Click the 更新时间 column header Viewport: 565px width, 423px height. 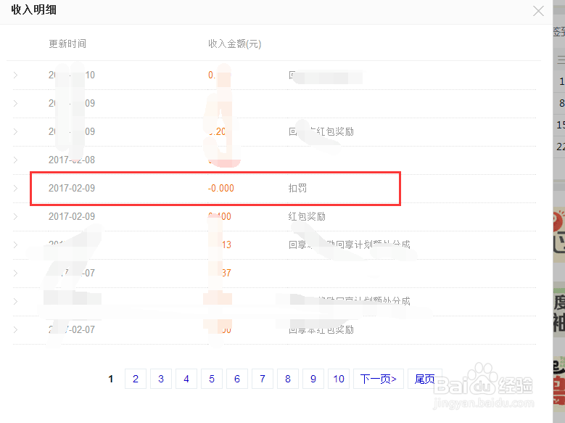tap(67, 44)
